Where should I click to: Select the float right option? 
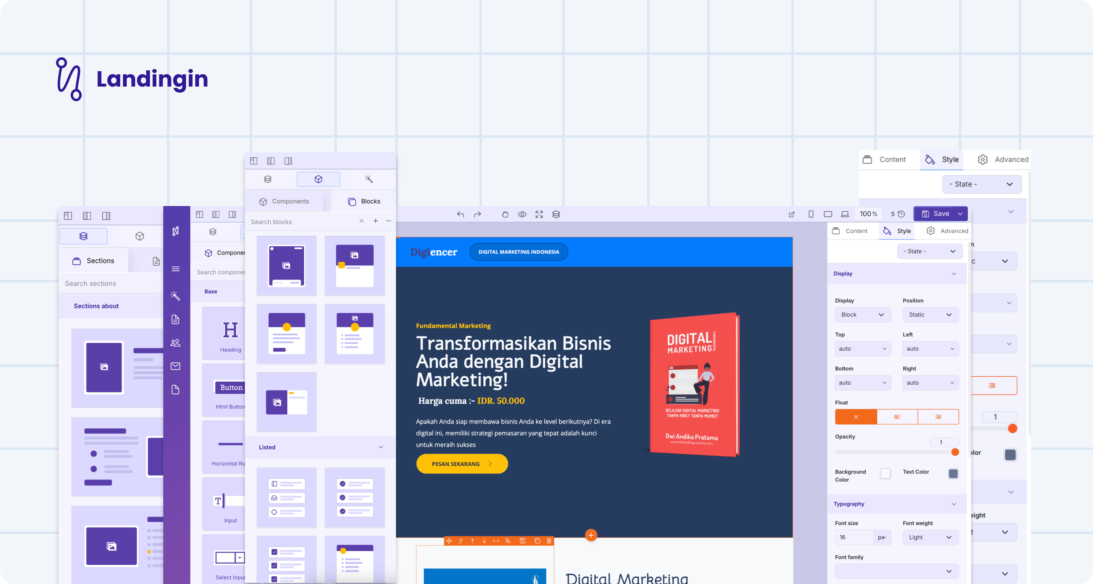coord(938,417)
